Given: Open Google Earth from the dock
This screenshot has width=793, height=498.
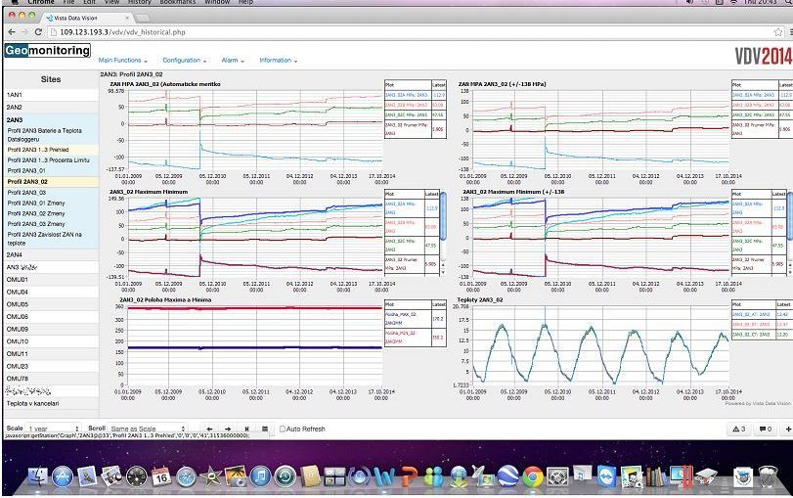Looking at the screenshot, I should coord(507,476).
